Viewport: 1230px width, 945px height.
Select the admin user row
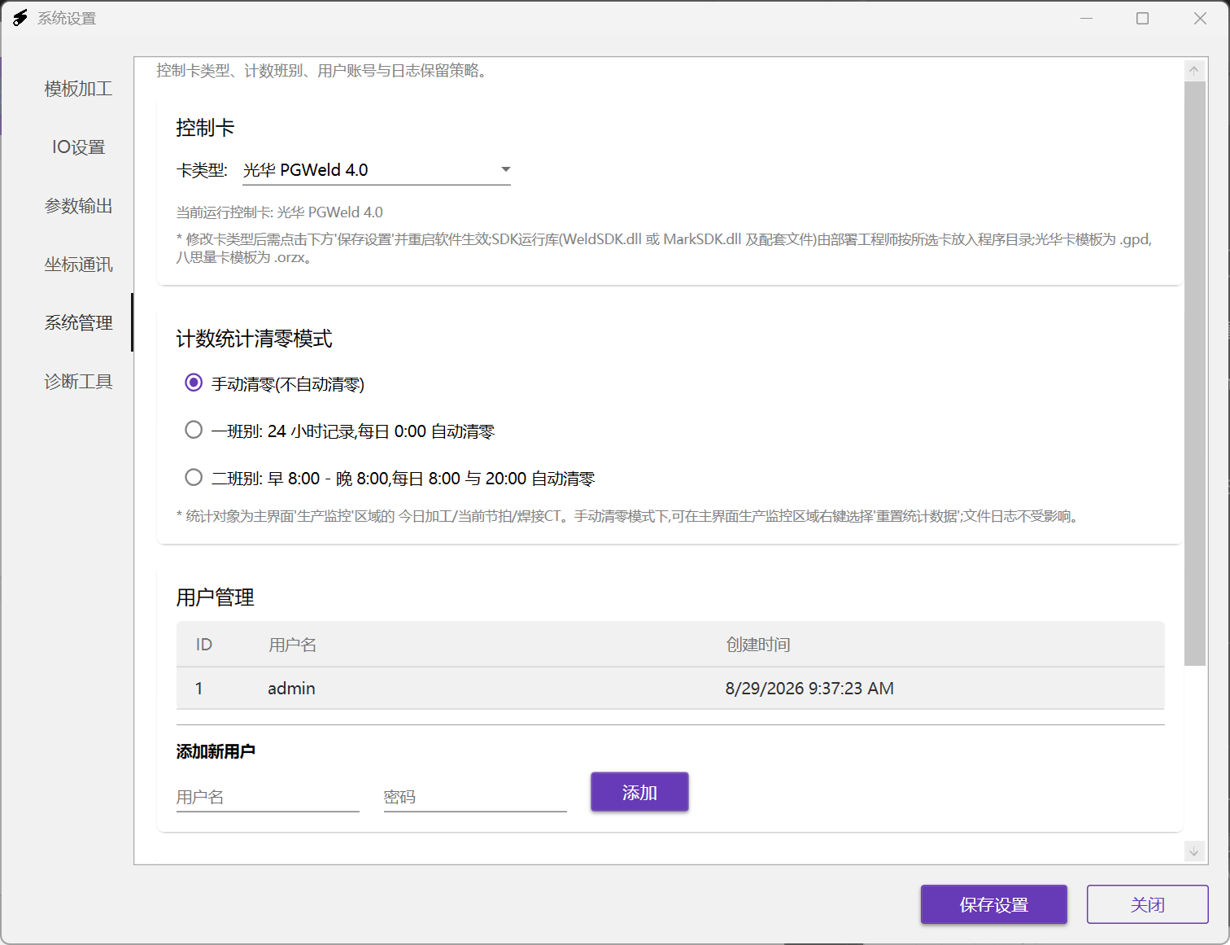tap(670, 689)
